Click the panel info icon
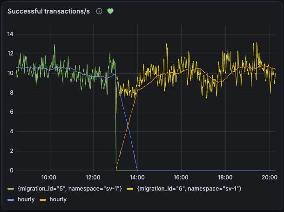The width and height of the screenshot is (284, 212). point(99,11)
